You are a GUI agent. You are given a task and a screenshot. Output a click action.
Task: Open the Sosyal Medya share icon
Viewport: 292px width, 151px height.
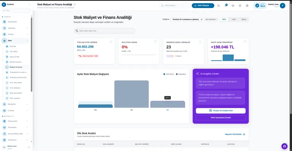coord(4,134)
